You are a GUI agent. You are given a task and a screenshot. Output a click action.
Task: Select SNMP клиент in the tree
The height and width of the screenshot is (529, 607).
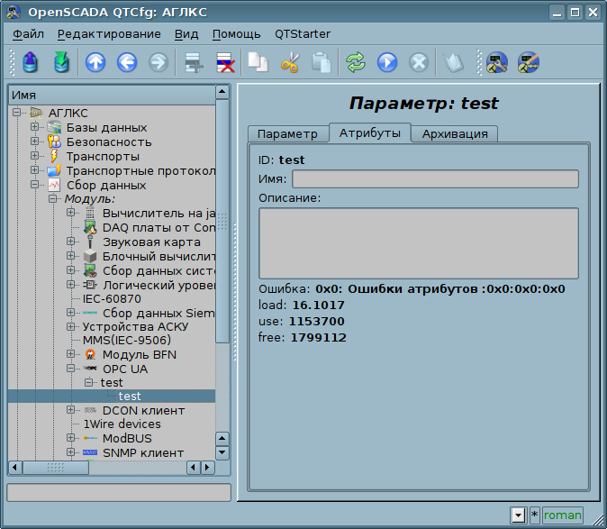click(142, 452)
